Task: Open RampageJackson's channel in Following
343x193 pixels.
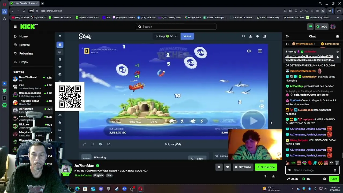Action: 32,94
